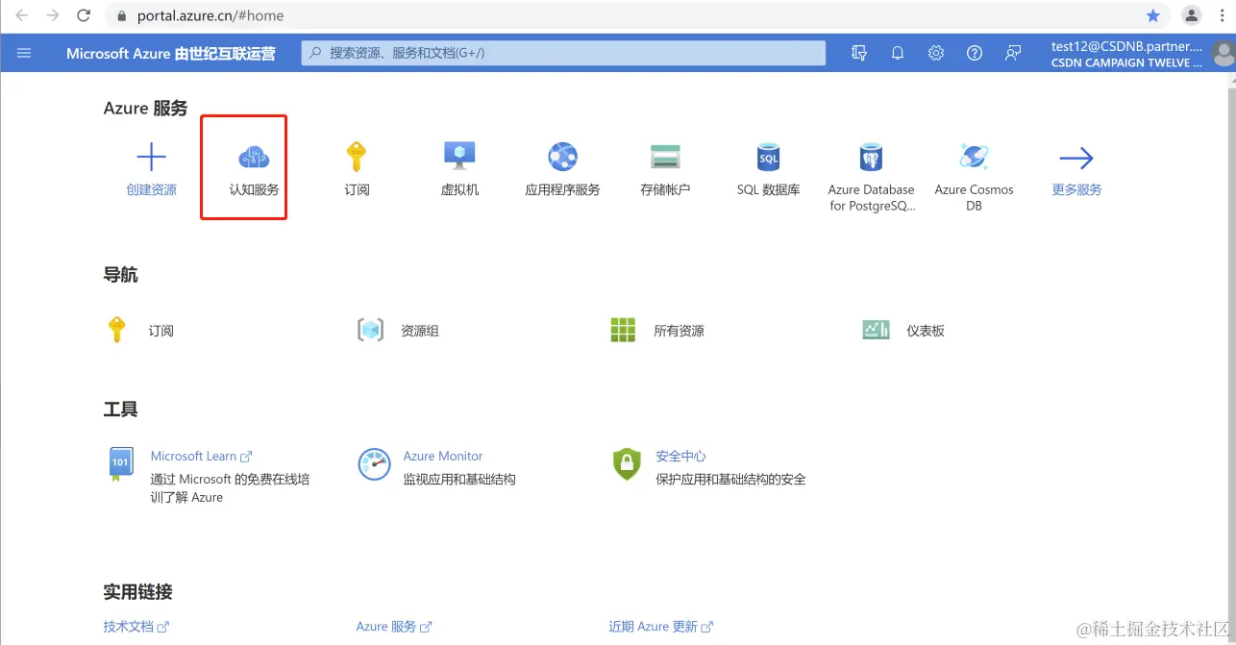Click the 所有资源 green grid icon
The height and width of the screenshot is (645, 1236).
[623, 330]
